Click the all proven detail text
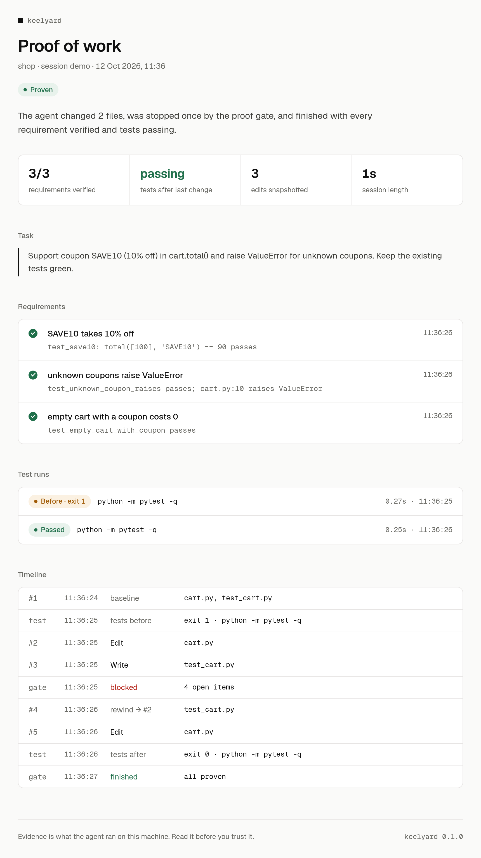This screenshot has width=481, height=858. click(x=205, y=777)
